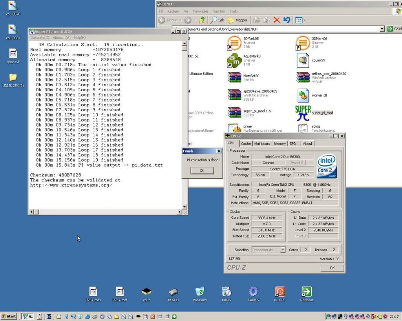Screen dimensions: 402x321
Task: Open the Processor #1 selection dropdown
Action: (283, 250)
